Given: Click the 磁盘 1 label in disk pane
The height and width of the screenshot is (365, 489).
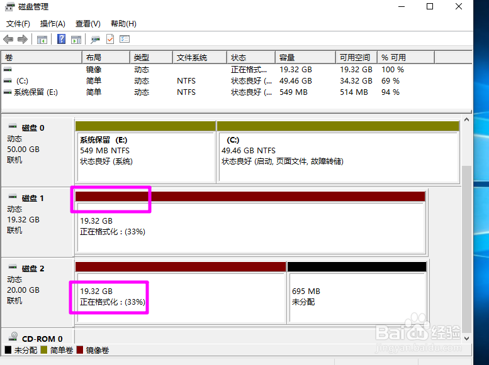Looking at the screenshot, I should click(x=33, y=199).
